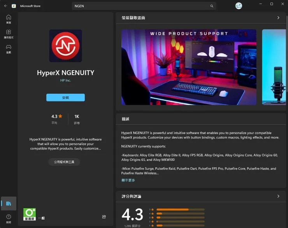Click the 4.3 average rating star
288x228 pixels.
[60, 116]
